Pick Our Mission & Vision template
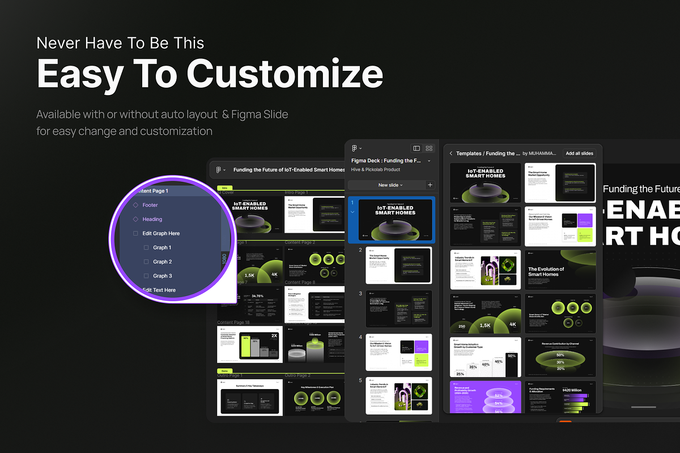 pyautogui.click(x=560, y=226)
